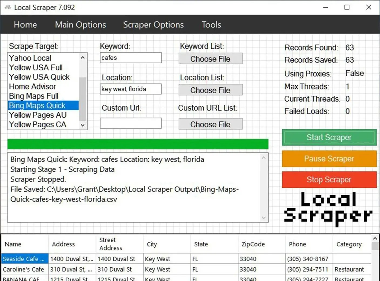This screenshot has height=281, width=380.
Task: Click Choose File for Location List
Action: (x=210, y=90)
